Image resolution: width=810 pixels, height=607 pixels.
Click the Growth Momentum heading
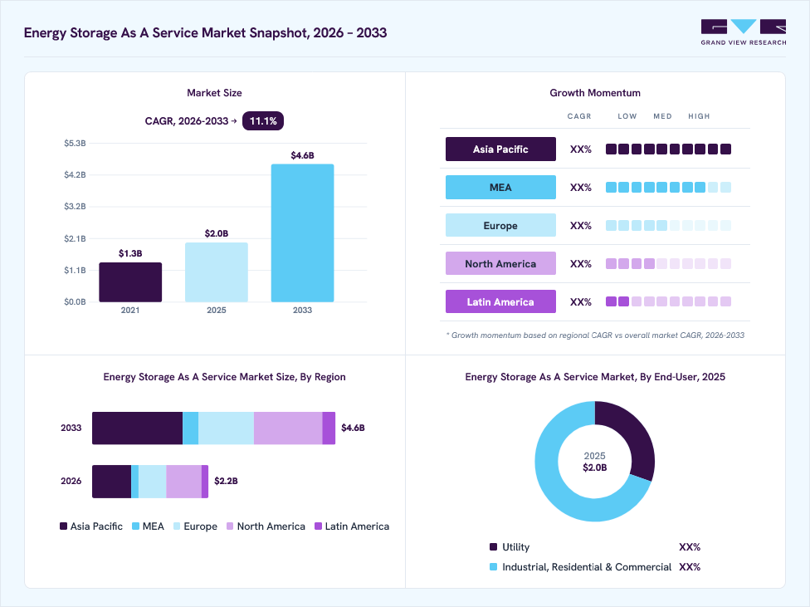[x=595, y=93]
